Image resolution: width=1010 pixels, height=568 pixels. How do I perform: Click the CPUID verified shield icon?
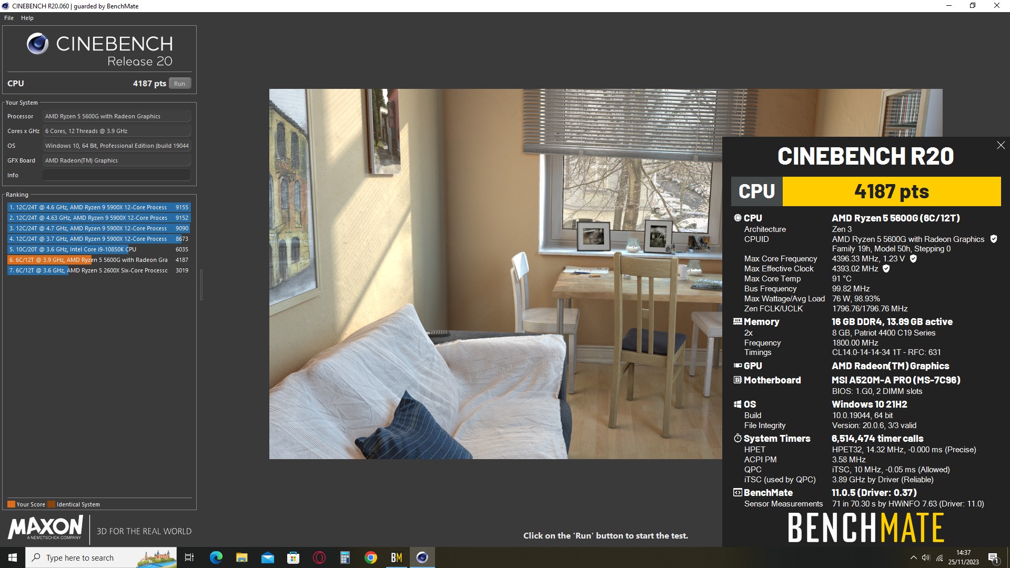coord(994,239)
